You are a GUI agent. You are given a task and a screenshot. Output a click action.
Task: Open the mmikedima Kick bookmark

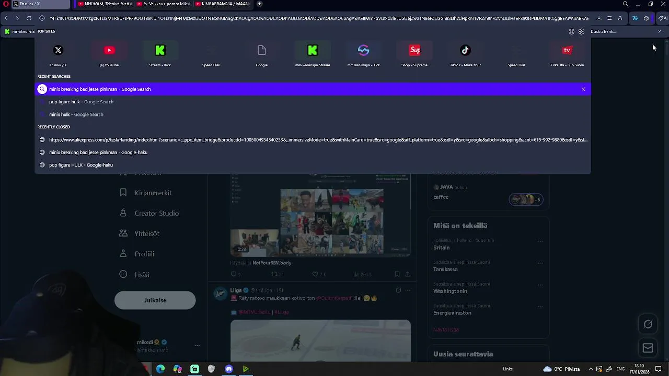[x=20, y=31]
